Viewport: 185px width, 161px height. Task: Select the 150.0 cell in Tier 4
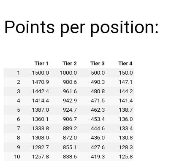[126, 73]
